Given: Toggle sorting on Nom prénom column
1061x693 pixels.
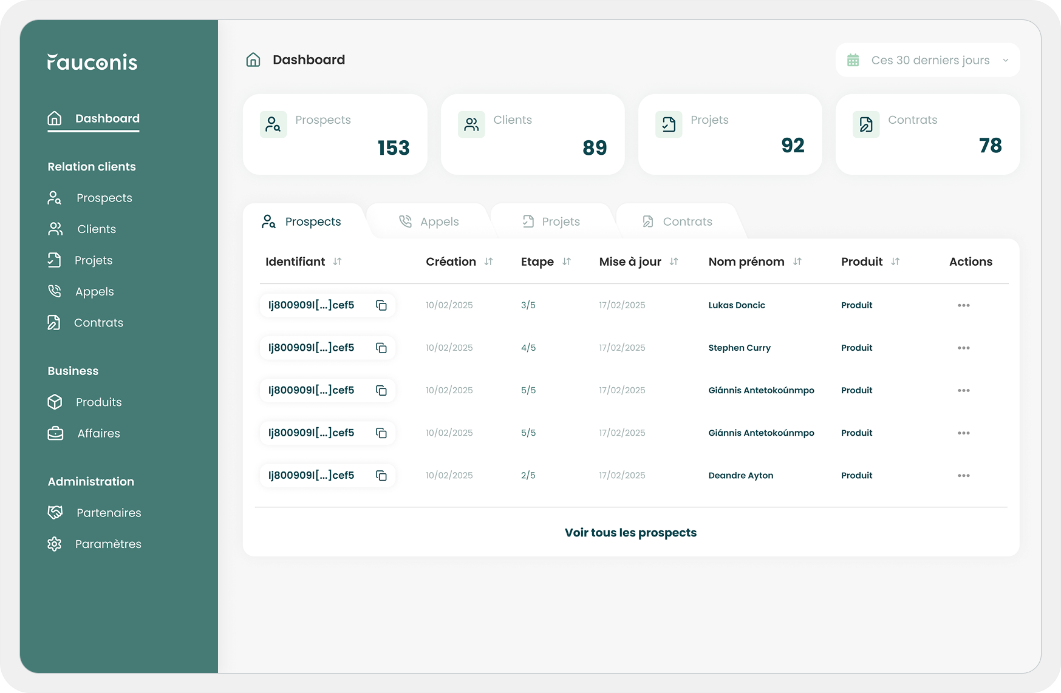Looking at the screenshot, I should 797,262.
